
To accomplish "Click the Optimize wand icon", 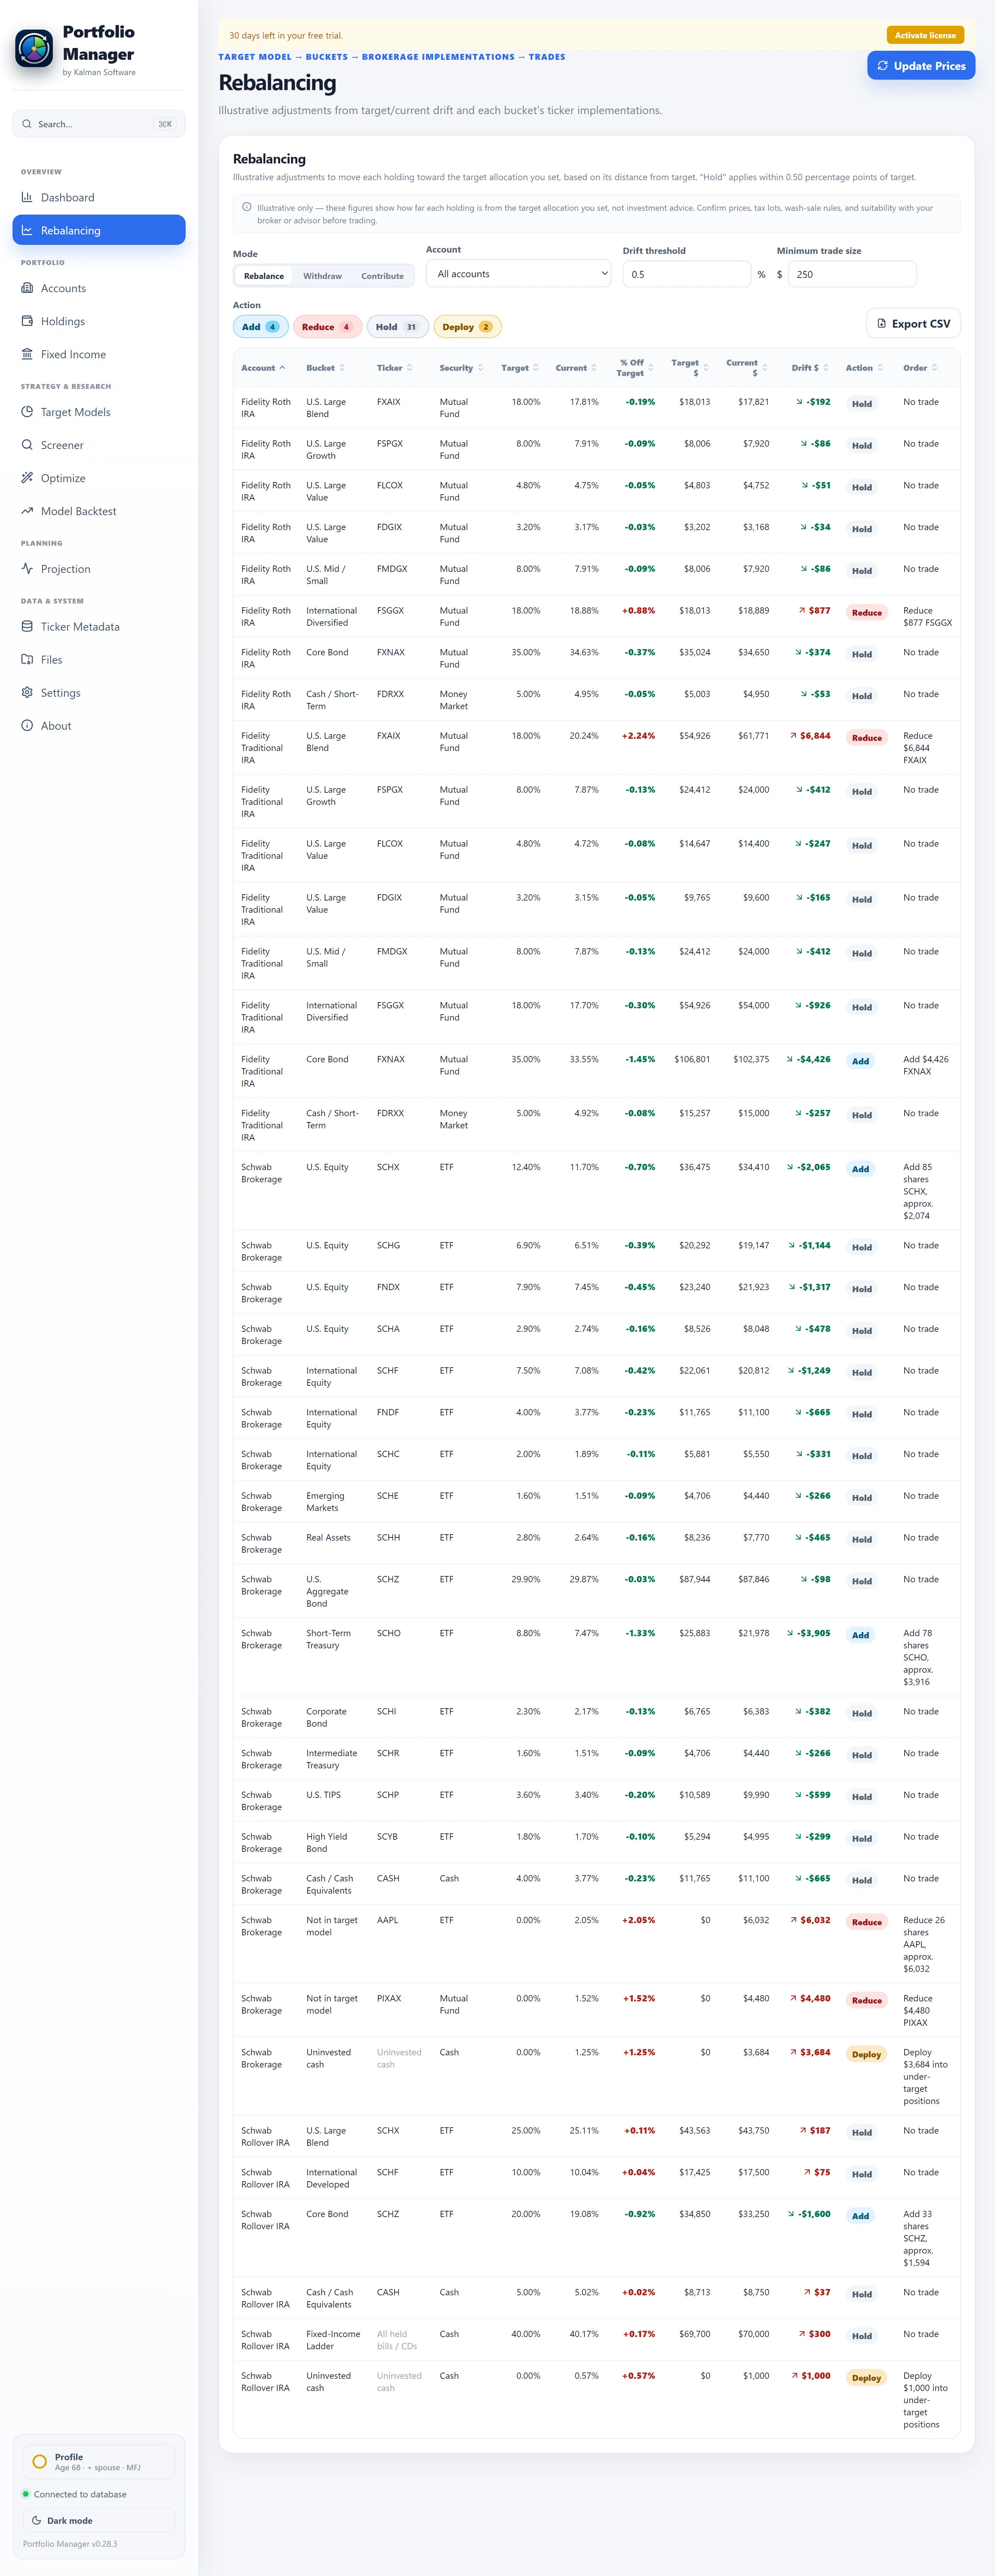I will [x=27, y=478].
